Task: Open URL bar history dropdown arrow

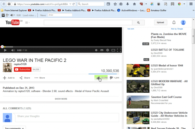Action: click(70, 4)
